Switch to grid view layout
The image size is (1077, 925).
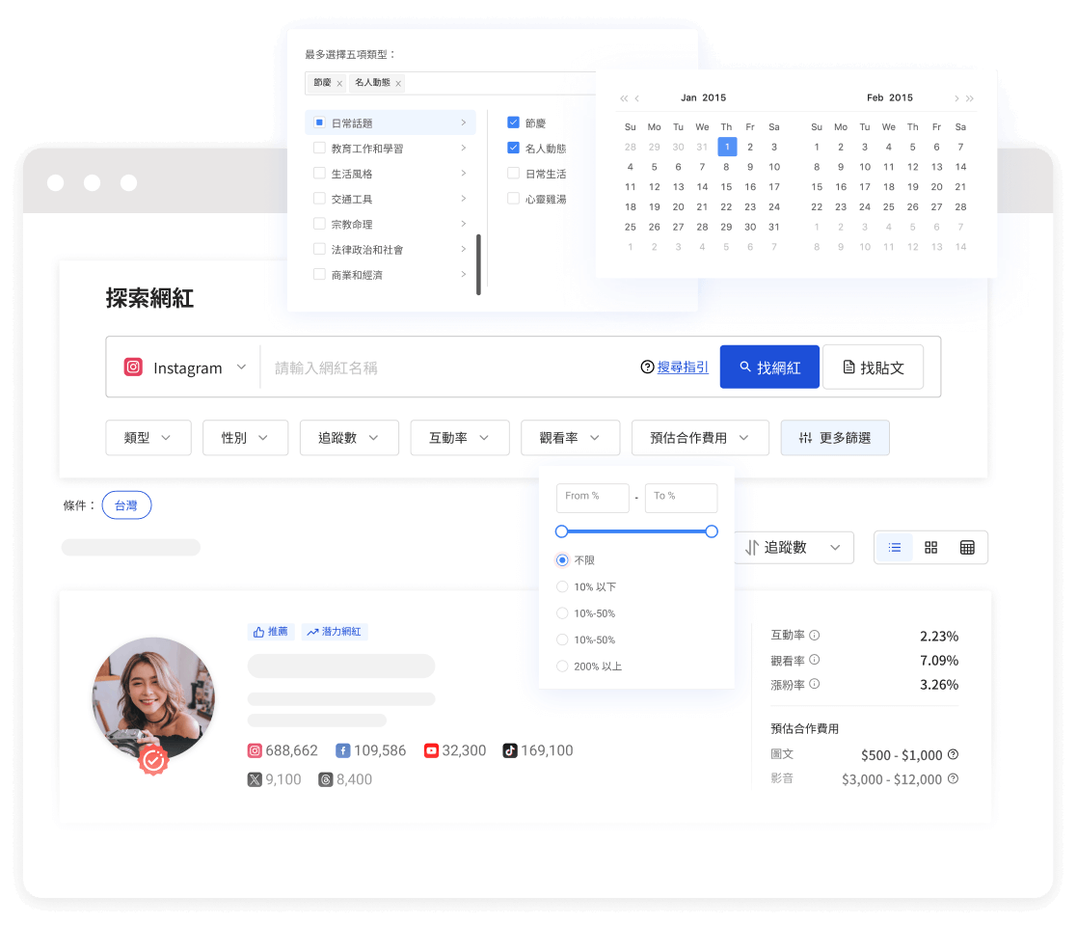(x=930, y=547)
